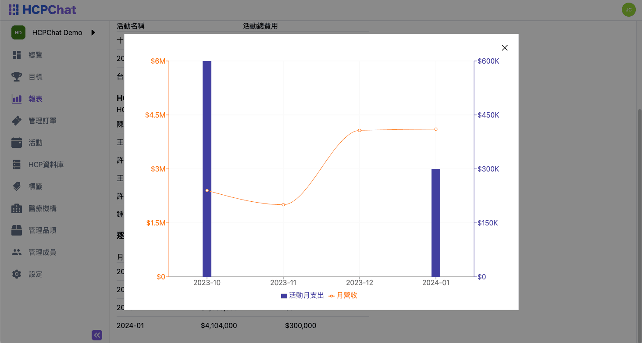Open the JC user avatar menu
642x343 pixels.
[628, 10]
